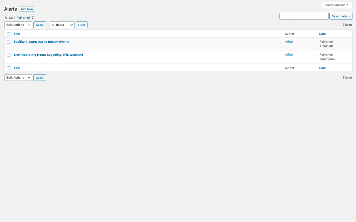Open New Operating Hours Beginning This Weekend
This screenshot has height=222, width=356.
click(x=49, y=55)
